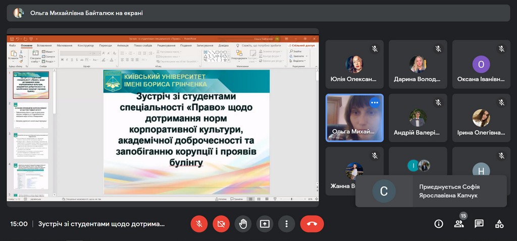Expand the Замінити dropdown in ribbon
This screenshot has height=241, width=517.
click(298, 55)
